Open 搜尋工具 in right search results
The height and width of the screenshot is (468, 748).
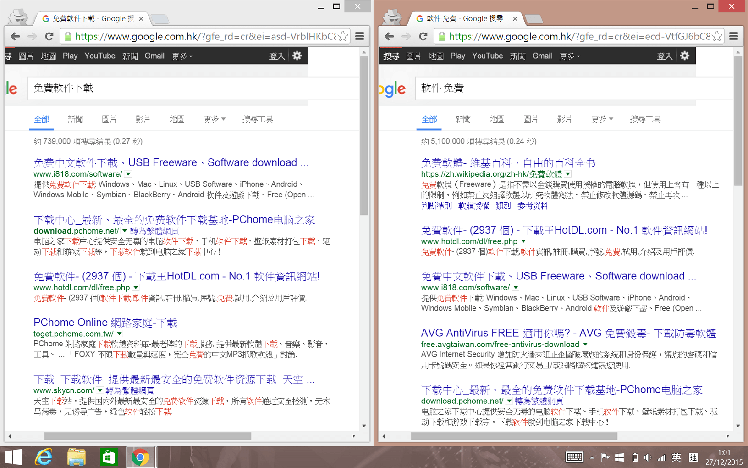point(645,119)
